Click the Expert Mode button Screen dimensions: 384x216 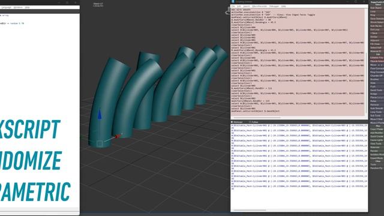coord(377,158)
